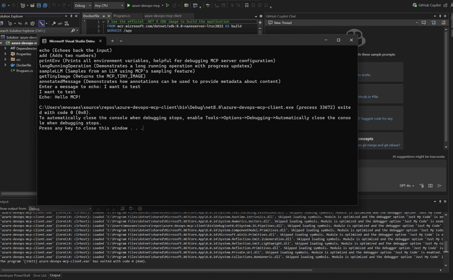Toggle Preview Selected Items in Solution Explorer
The width and height of the screenshot is (453, 280).
(60, 23)
